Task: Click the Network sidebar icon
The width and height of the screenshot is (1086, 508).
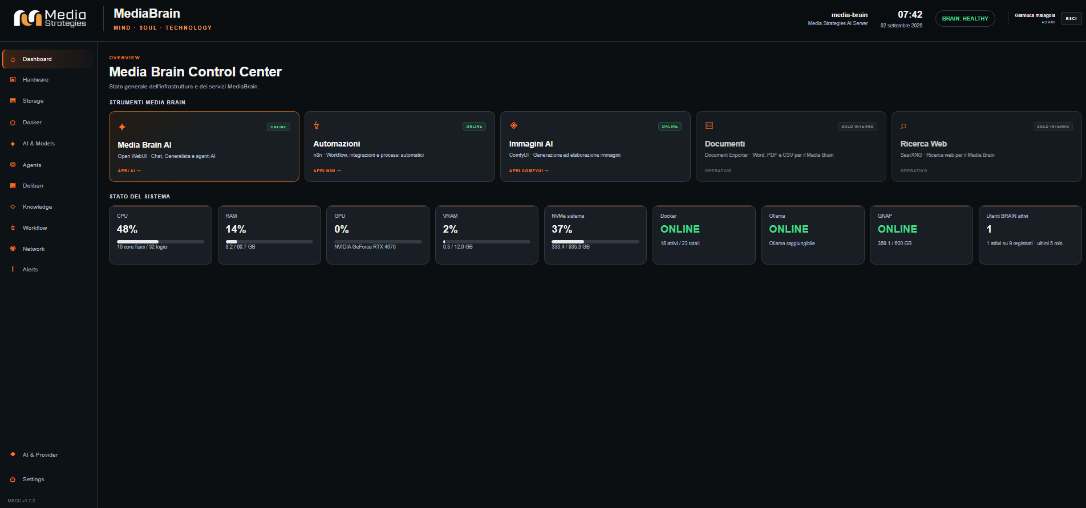Action: pyautogui.click(x=13, y=249)
